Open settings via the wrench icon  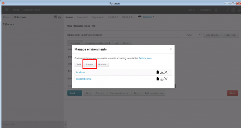point(227,10)
